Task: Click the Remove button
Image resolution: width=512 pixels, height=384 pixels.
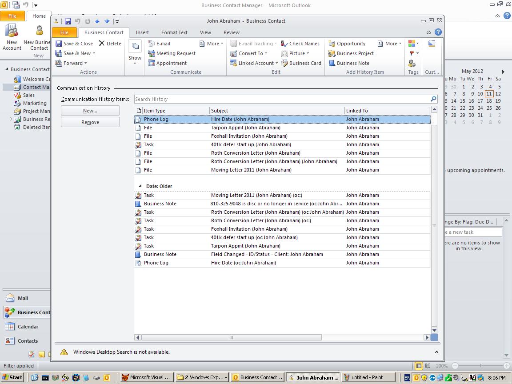Action: point(90,122)
